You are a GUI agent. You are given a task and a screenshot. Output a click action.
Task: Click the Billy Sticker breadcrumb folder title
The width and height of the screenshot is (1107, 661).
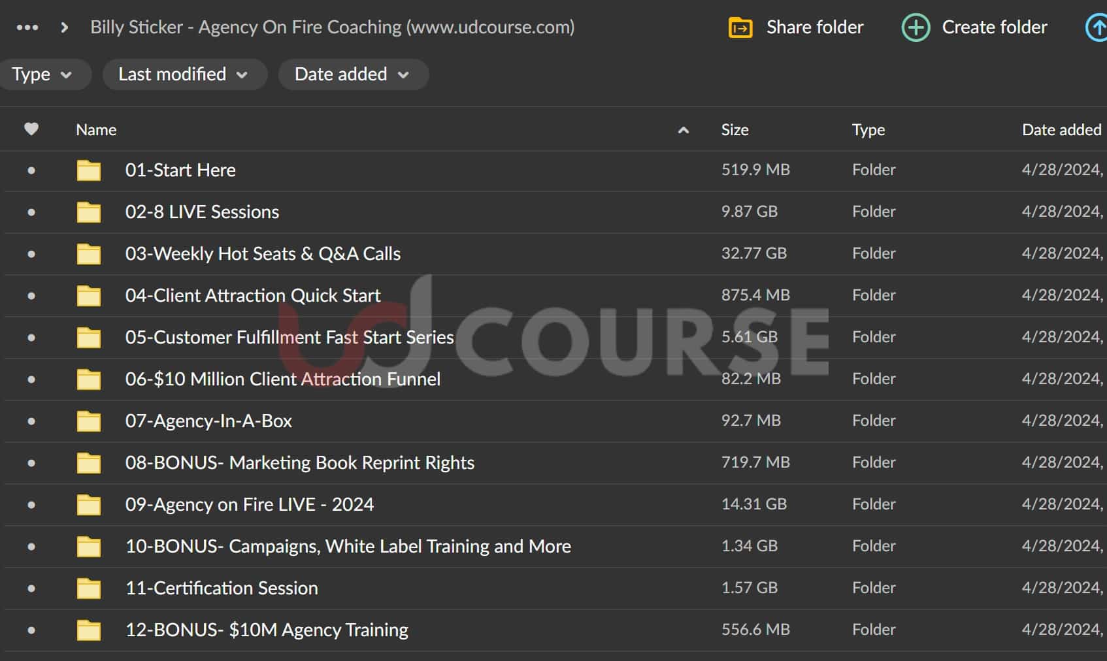pos(332,27)
